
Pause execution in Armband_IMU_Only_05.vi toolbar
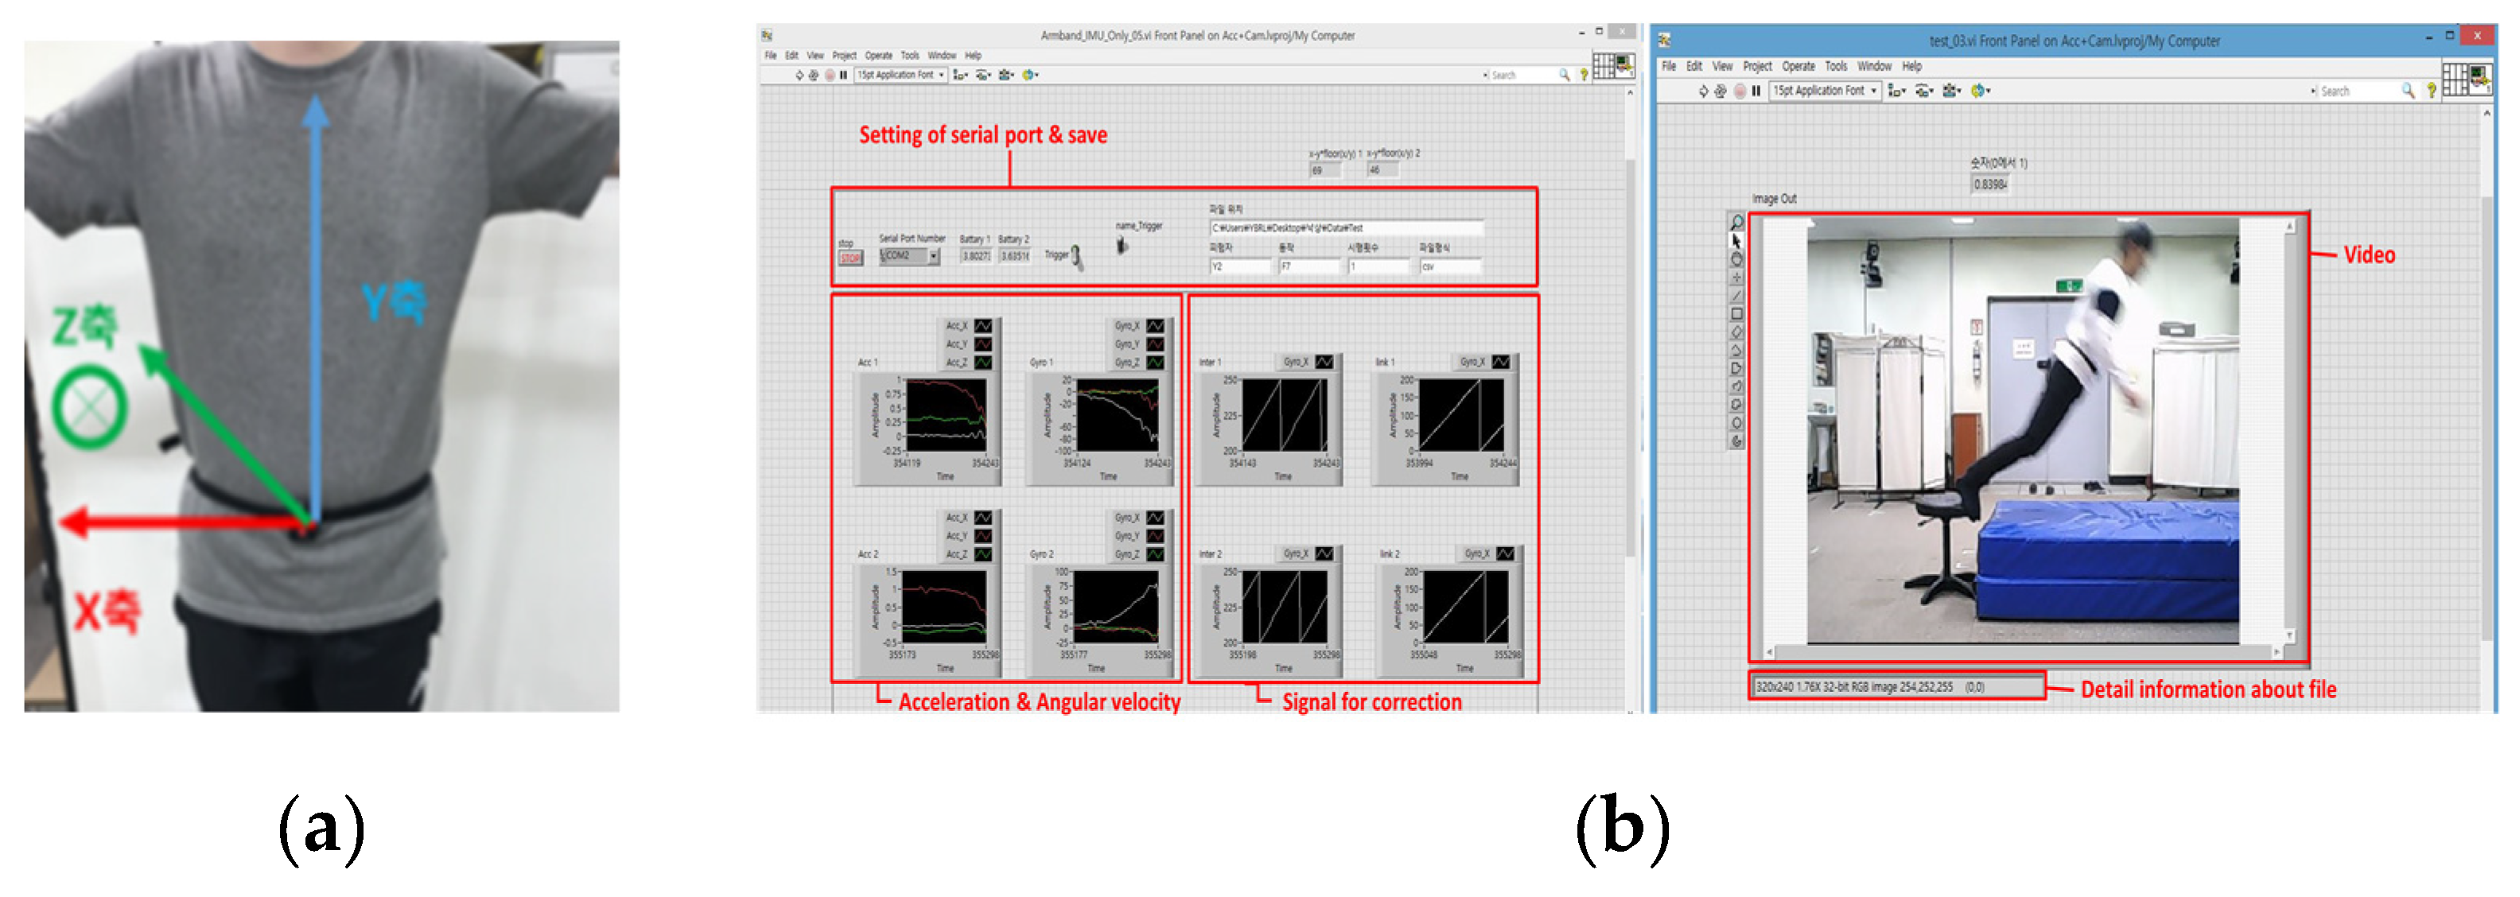coord(843,76)
